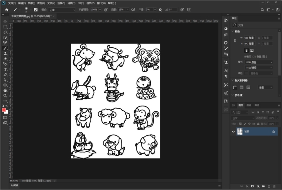Select the Ellipse shape tool
Viewport: 282px width, 190px height.
pyautogui.click(x=5, y=85)
